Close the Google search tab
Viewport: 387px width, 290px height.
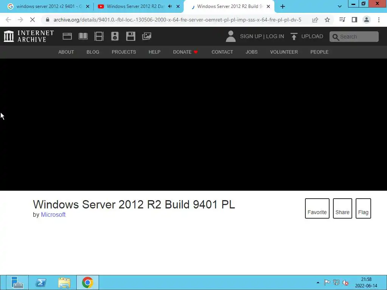click(88, 6)
